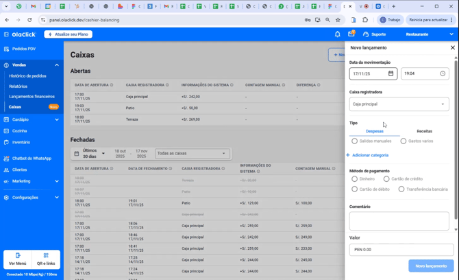The width and height of the screenshot is (459, 280).
Task: Click calendar icon in Fechadas date filter
Action: pyautogui.click(x=77, y=154)
